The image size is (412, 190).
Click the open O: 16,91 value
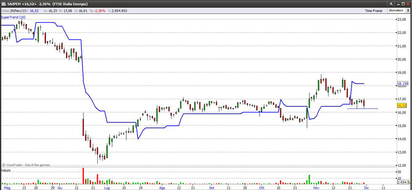click(83, 11)
